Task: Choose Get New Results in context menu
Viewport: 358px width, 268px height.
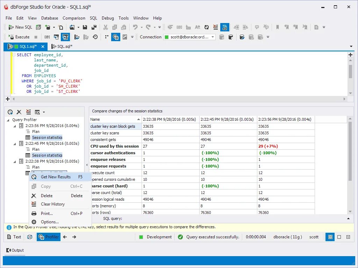Action: coord(60,177)
